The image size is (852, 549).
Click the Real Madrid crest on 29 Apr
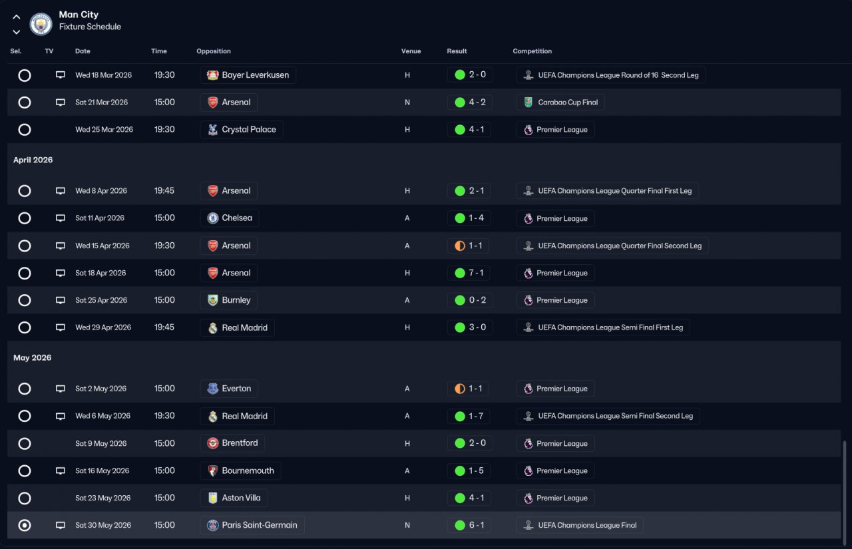pos(212,328)
